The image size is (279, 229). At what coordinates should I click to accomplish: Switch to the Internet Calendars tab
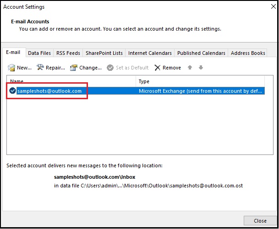point(150,53)
